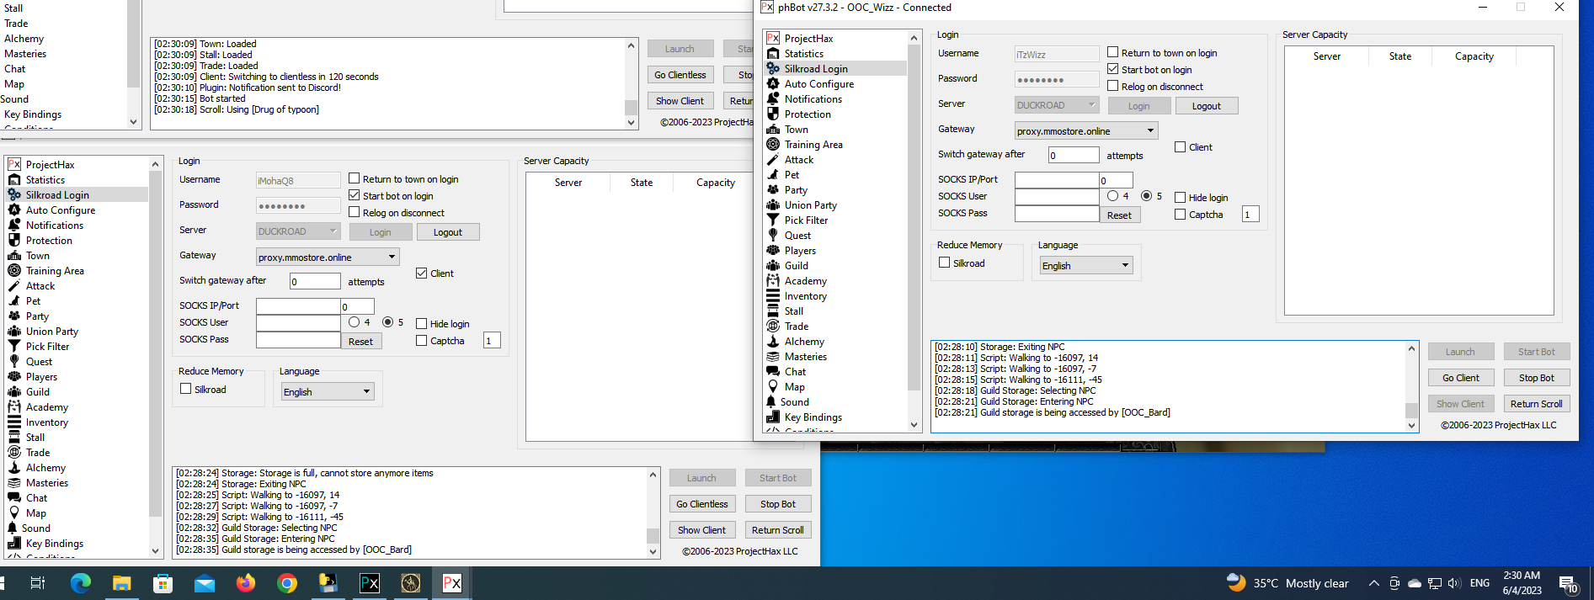Toggle Relog on disconnect in OOC_Wizz window
This screenshot has height=600, width=1594.
click(1112, 86)
